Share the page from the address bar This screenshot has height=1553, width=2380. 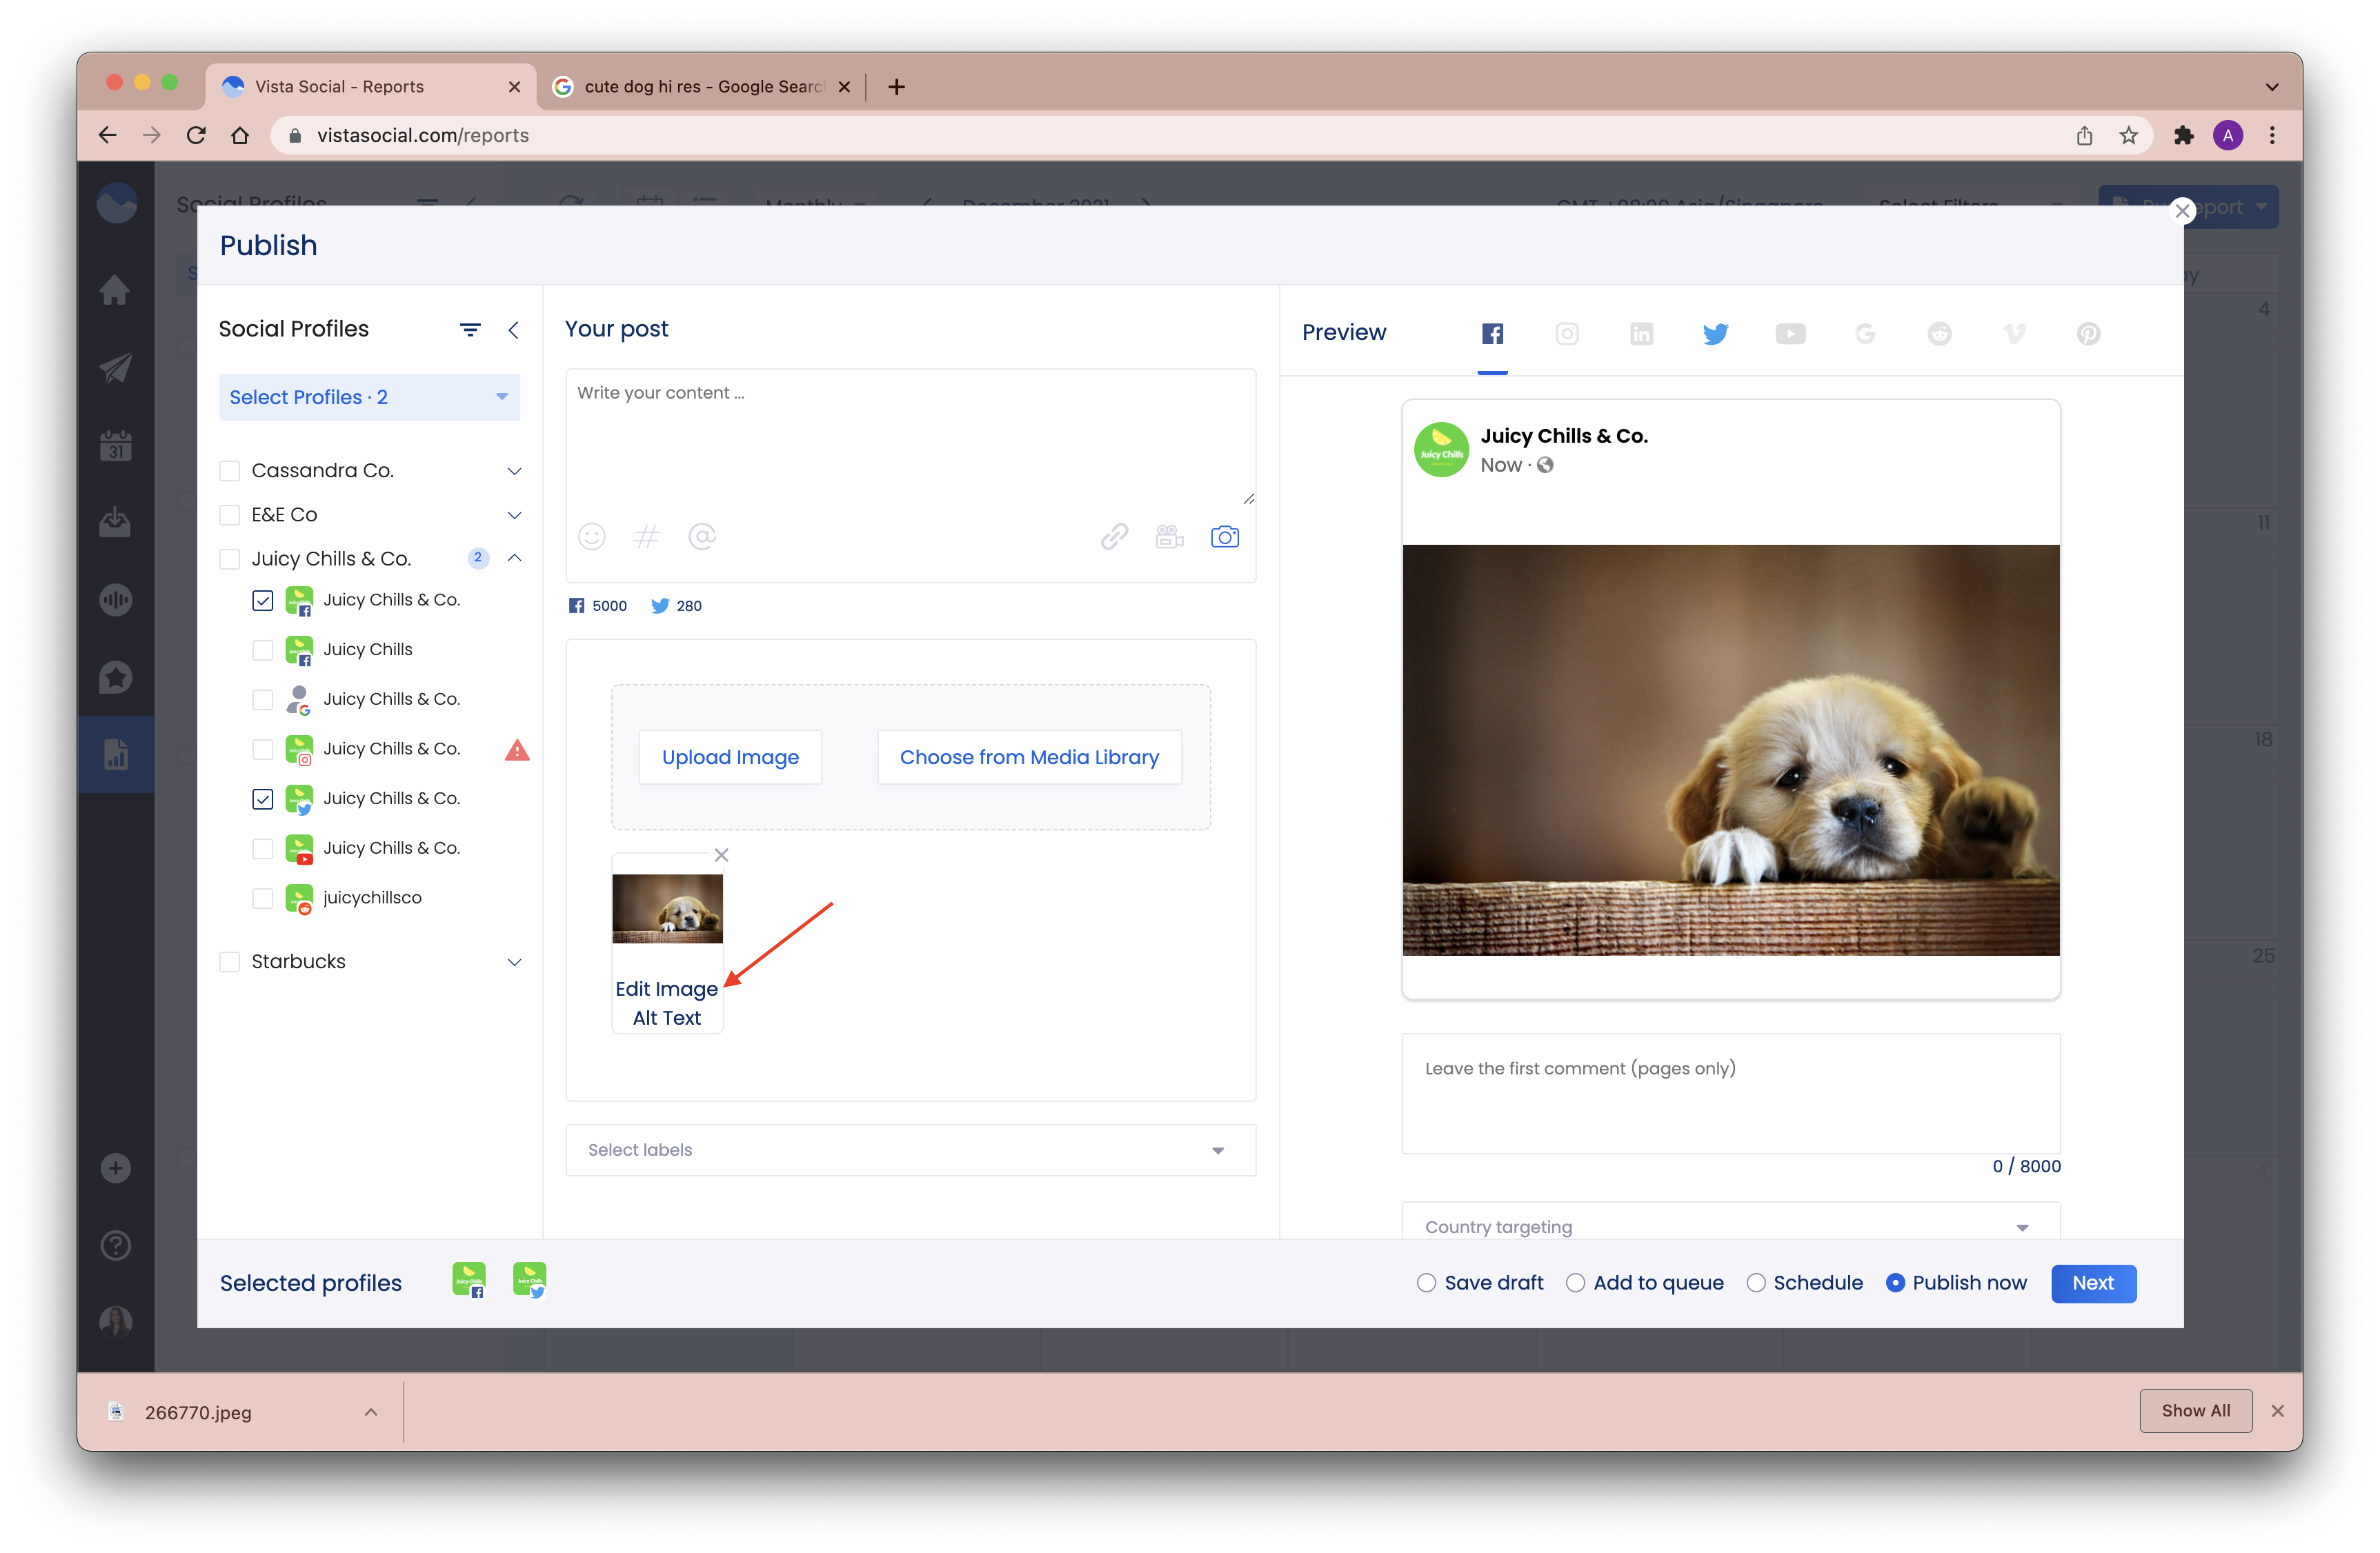(2084, 135)
